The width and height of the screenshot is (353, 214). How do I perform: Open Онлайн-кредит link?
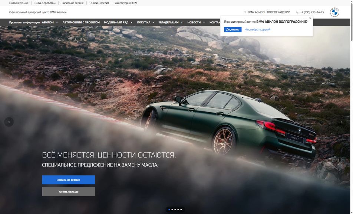pyautogui.click(x=99, y=3)
